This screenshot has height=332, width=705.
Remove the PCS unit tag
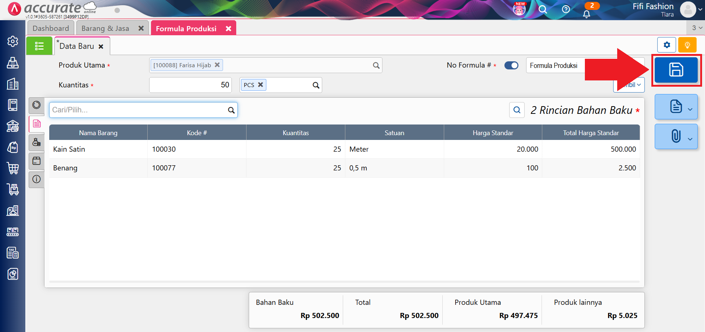(x=260, y=85)
